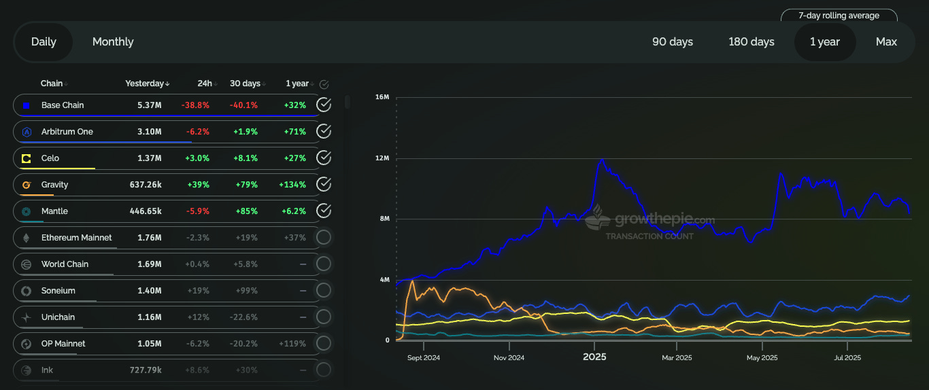The image size is (929, 390).
Task: Click Unichain's -22.6% monthly change
Action: 243,317
